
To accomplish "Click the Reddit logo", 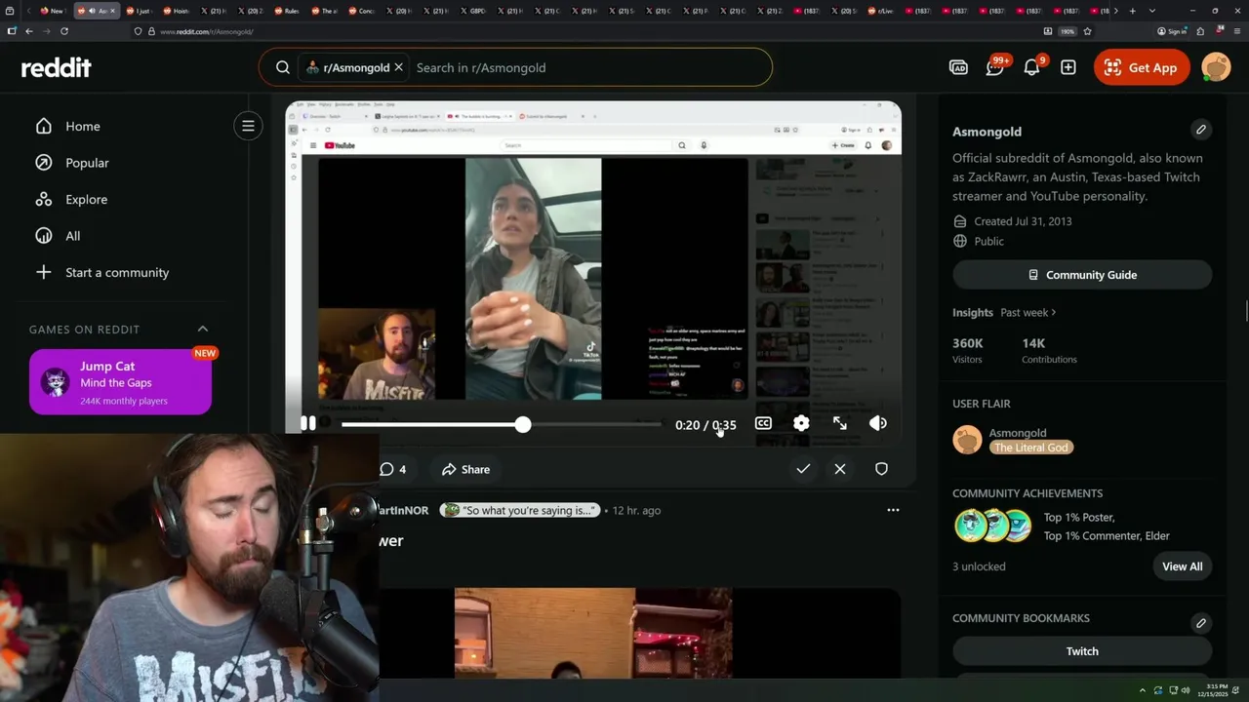I will pyautogui.click(x=57, y=67).
